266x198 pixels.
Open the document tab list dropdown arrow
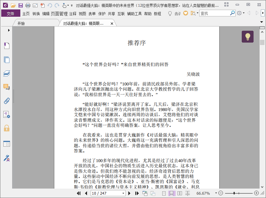[x=261, y=22]
